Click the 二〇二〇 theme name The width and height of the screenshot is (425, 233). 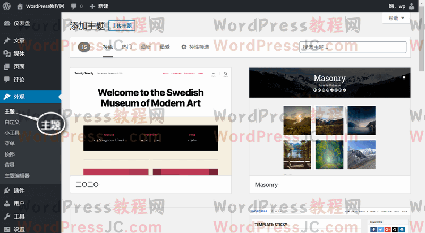coord(87,185)
